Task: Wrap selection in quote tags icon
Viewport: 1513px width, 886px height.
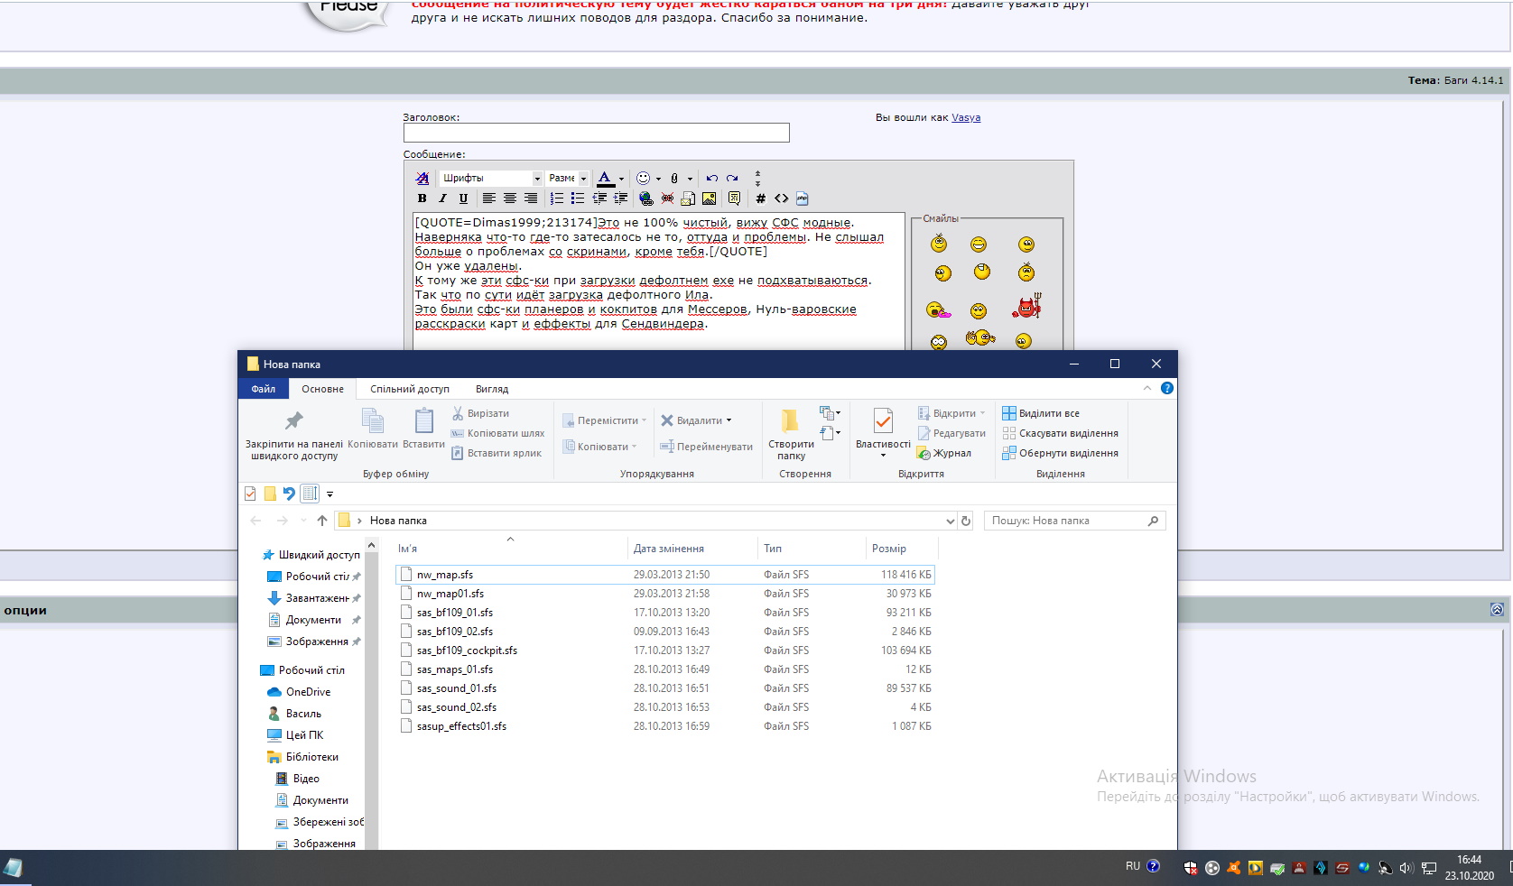Action: [x=734, y=198]
